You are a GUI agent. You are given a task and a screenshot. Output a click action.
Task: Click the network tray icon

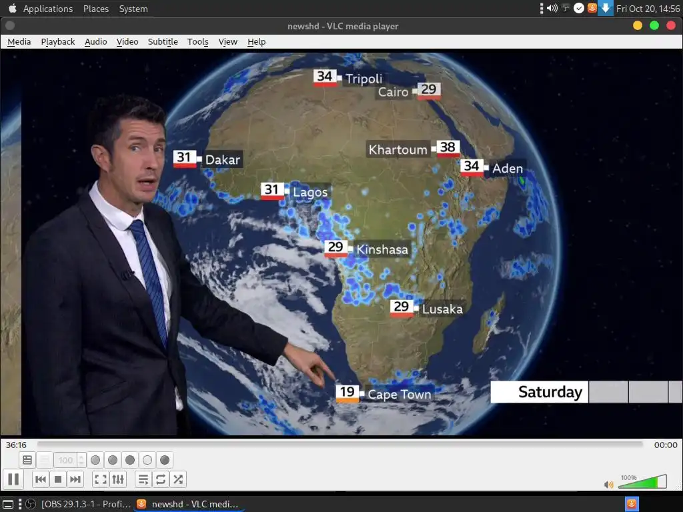tap(566, 8)
